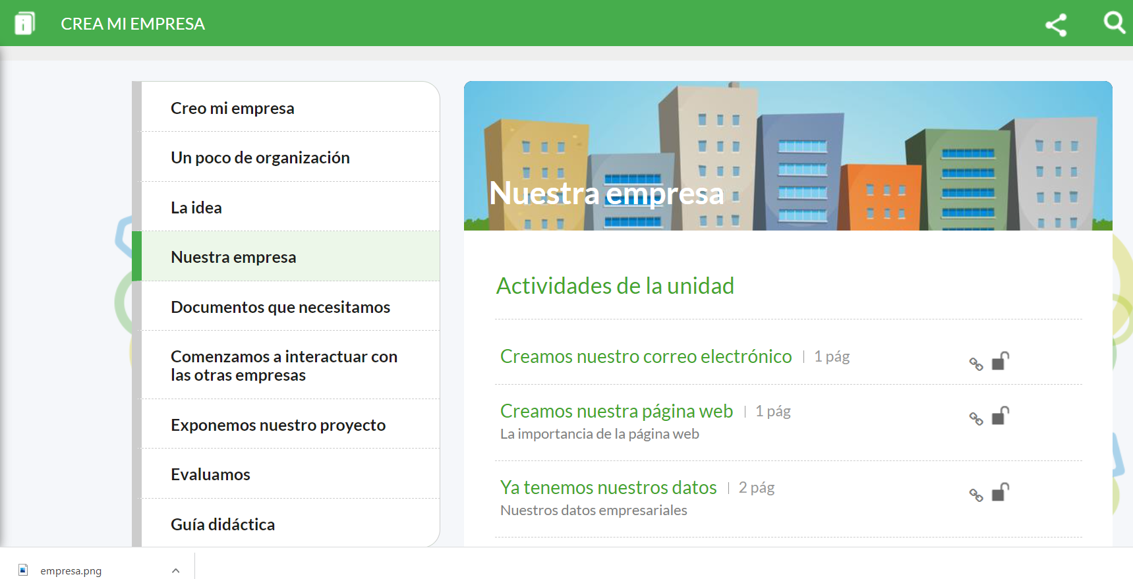Click CREA MI EMPRESA header title
This screenshot has height=579, width=1133.
[132, 24]
